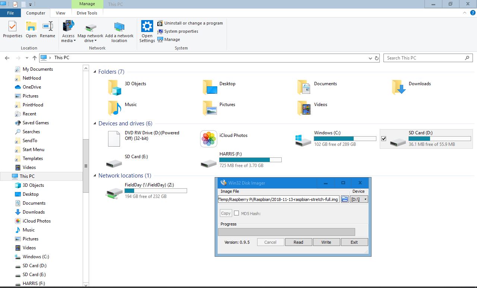Select the iCloud Photos drive icon

209,139
